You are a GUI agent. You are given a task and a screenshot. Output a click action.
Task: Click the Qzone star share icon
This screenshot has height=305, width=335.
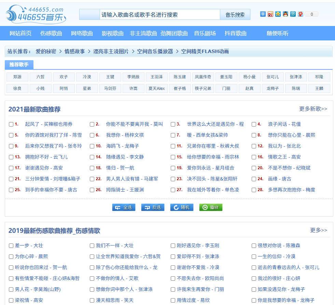(278, 14)
